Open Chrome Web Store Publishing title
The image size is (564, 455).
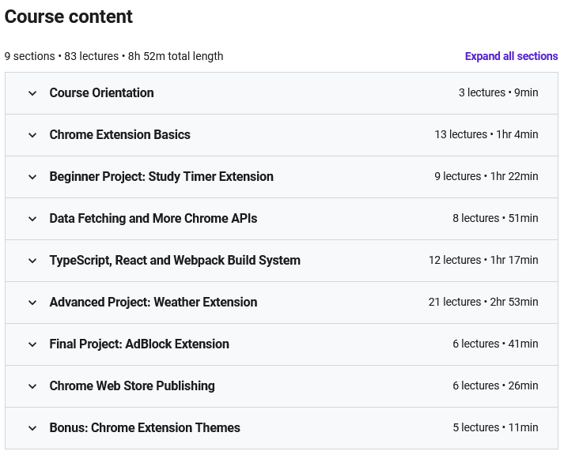(132, 385)
